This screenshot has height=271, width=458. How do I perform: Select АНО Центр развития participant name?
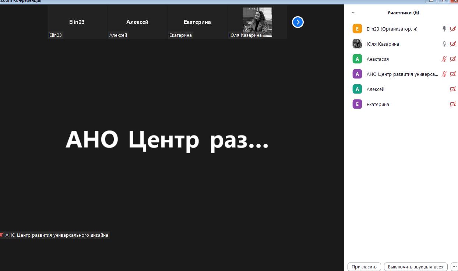[x=402, y=74]
